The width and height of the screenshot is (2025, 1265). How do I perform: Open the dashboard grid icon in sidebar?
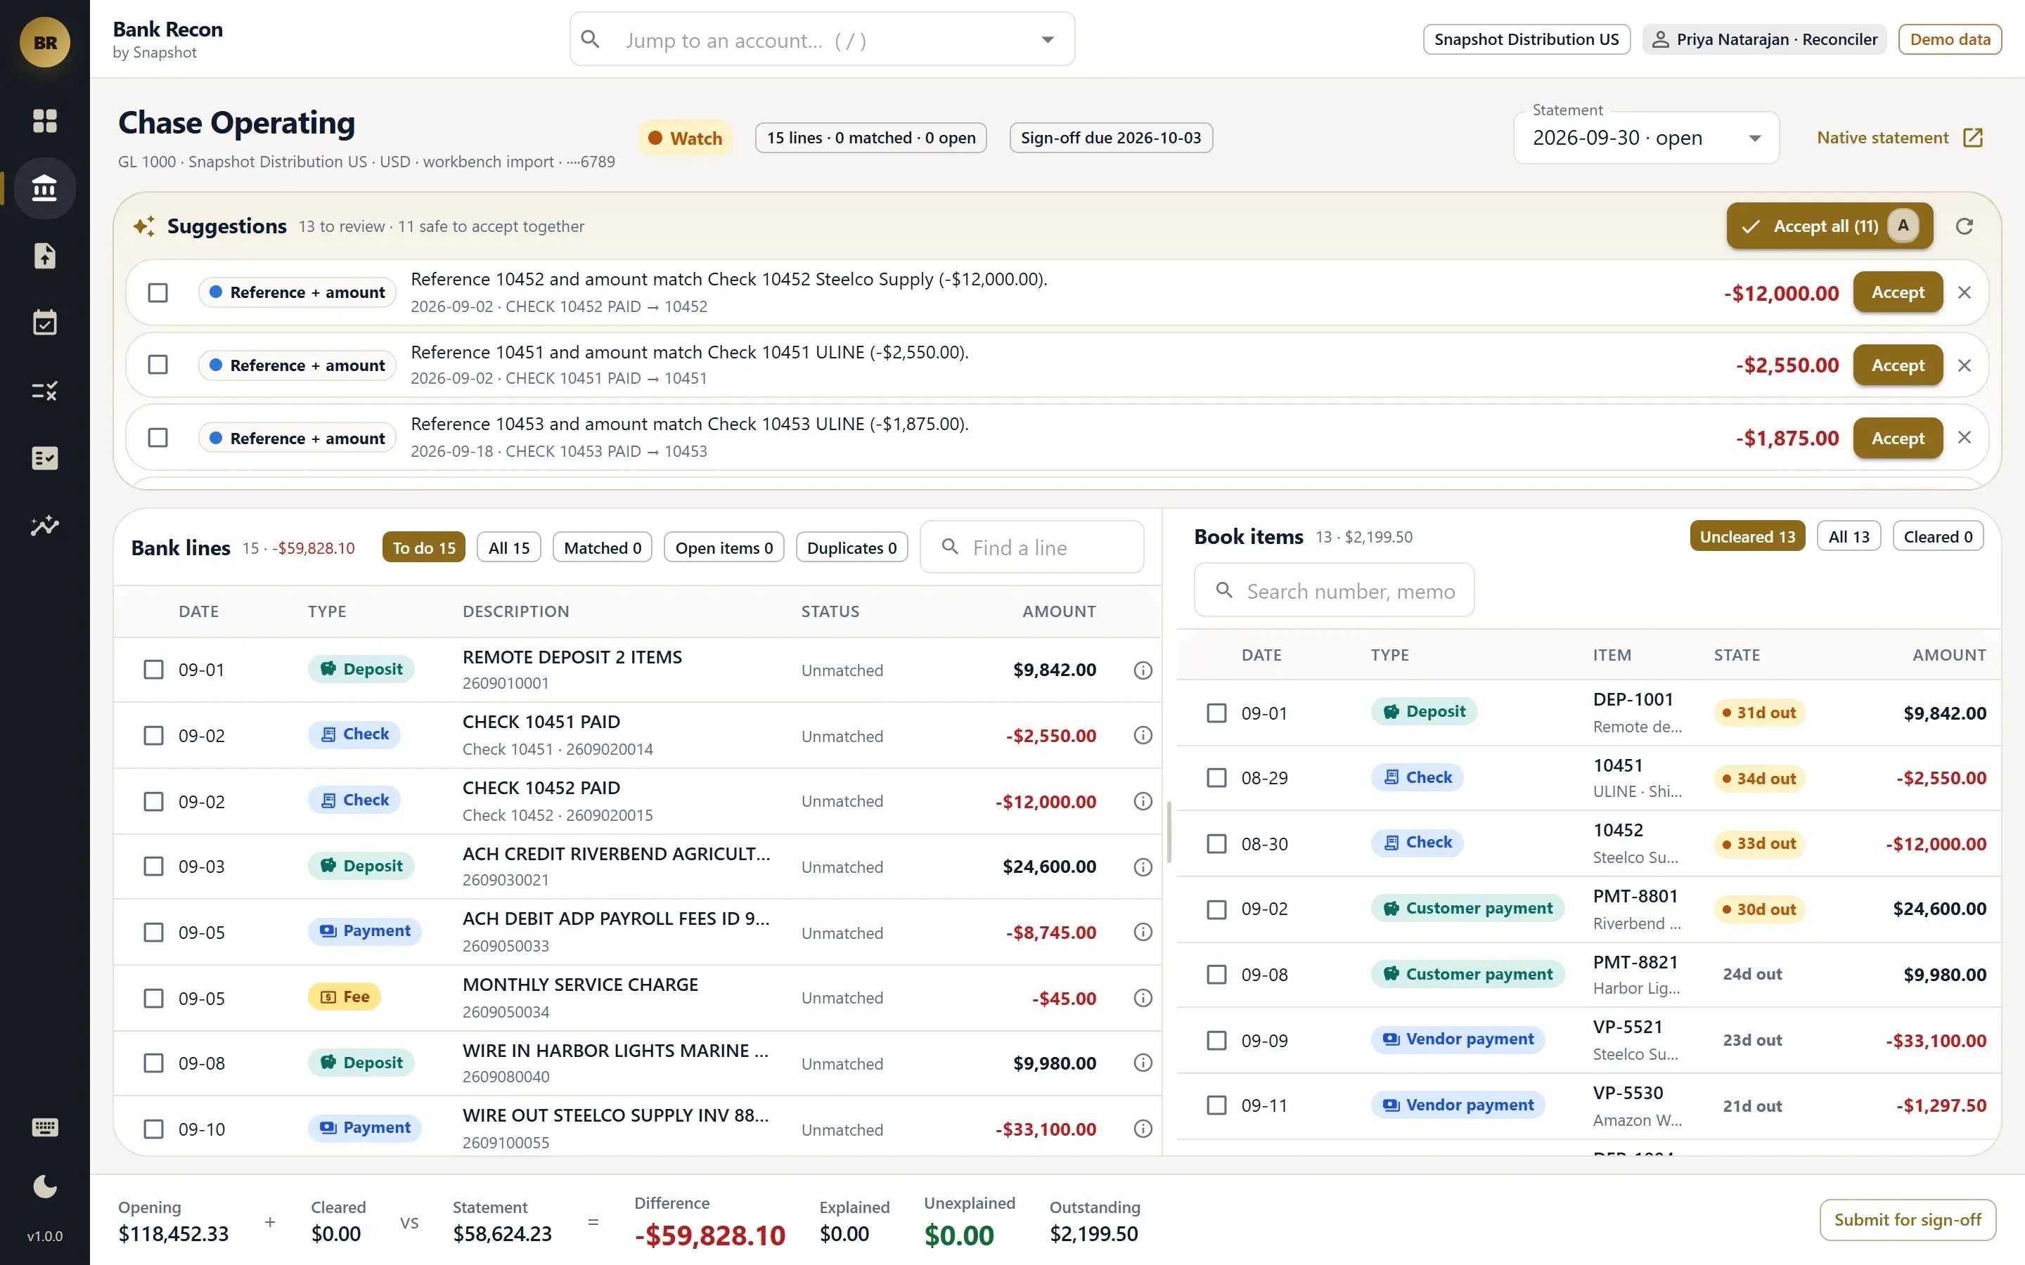click(x=44, y=120)
